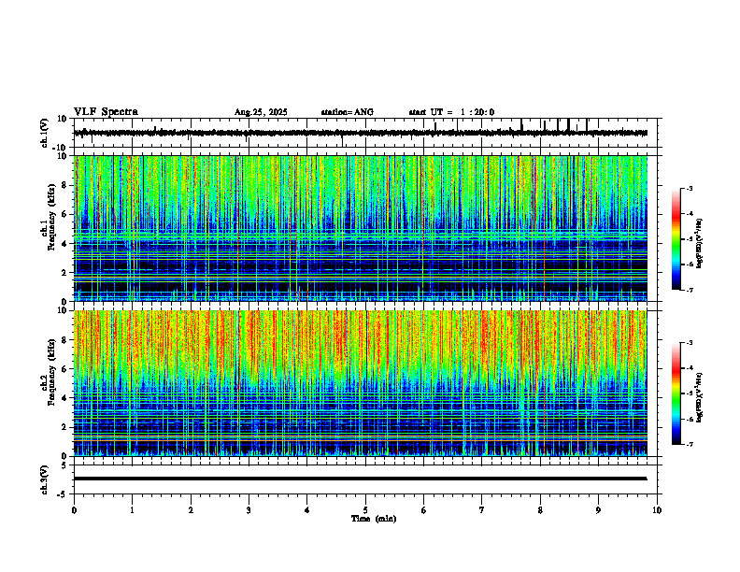This screenshot has height=572, width=740.
Task: Click time-axis tick label "1"
Action: tap(132, 510)
